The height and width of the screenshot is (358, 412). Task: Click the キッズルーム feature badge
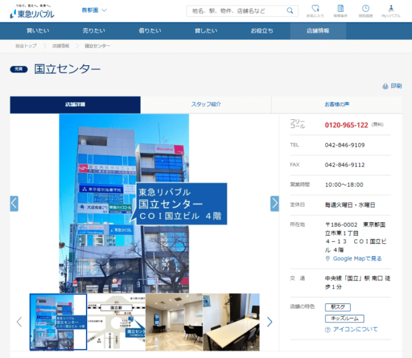point(344,319)
